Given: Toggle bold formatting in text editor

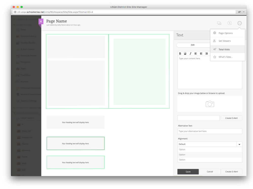Looking at the screenshot, I should pyautogui.click(x=180, y=54).
